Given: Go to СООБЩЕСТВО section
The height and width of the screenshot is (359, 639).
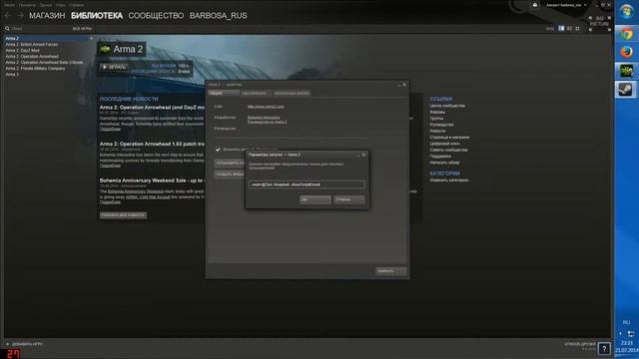Looking at the screenshot, I should (x=156, y=16).
